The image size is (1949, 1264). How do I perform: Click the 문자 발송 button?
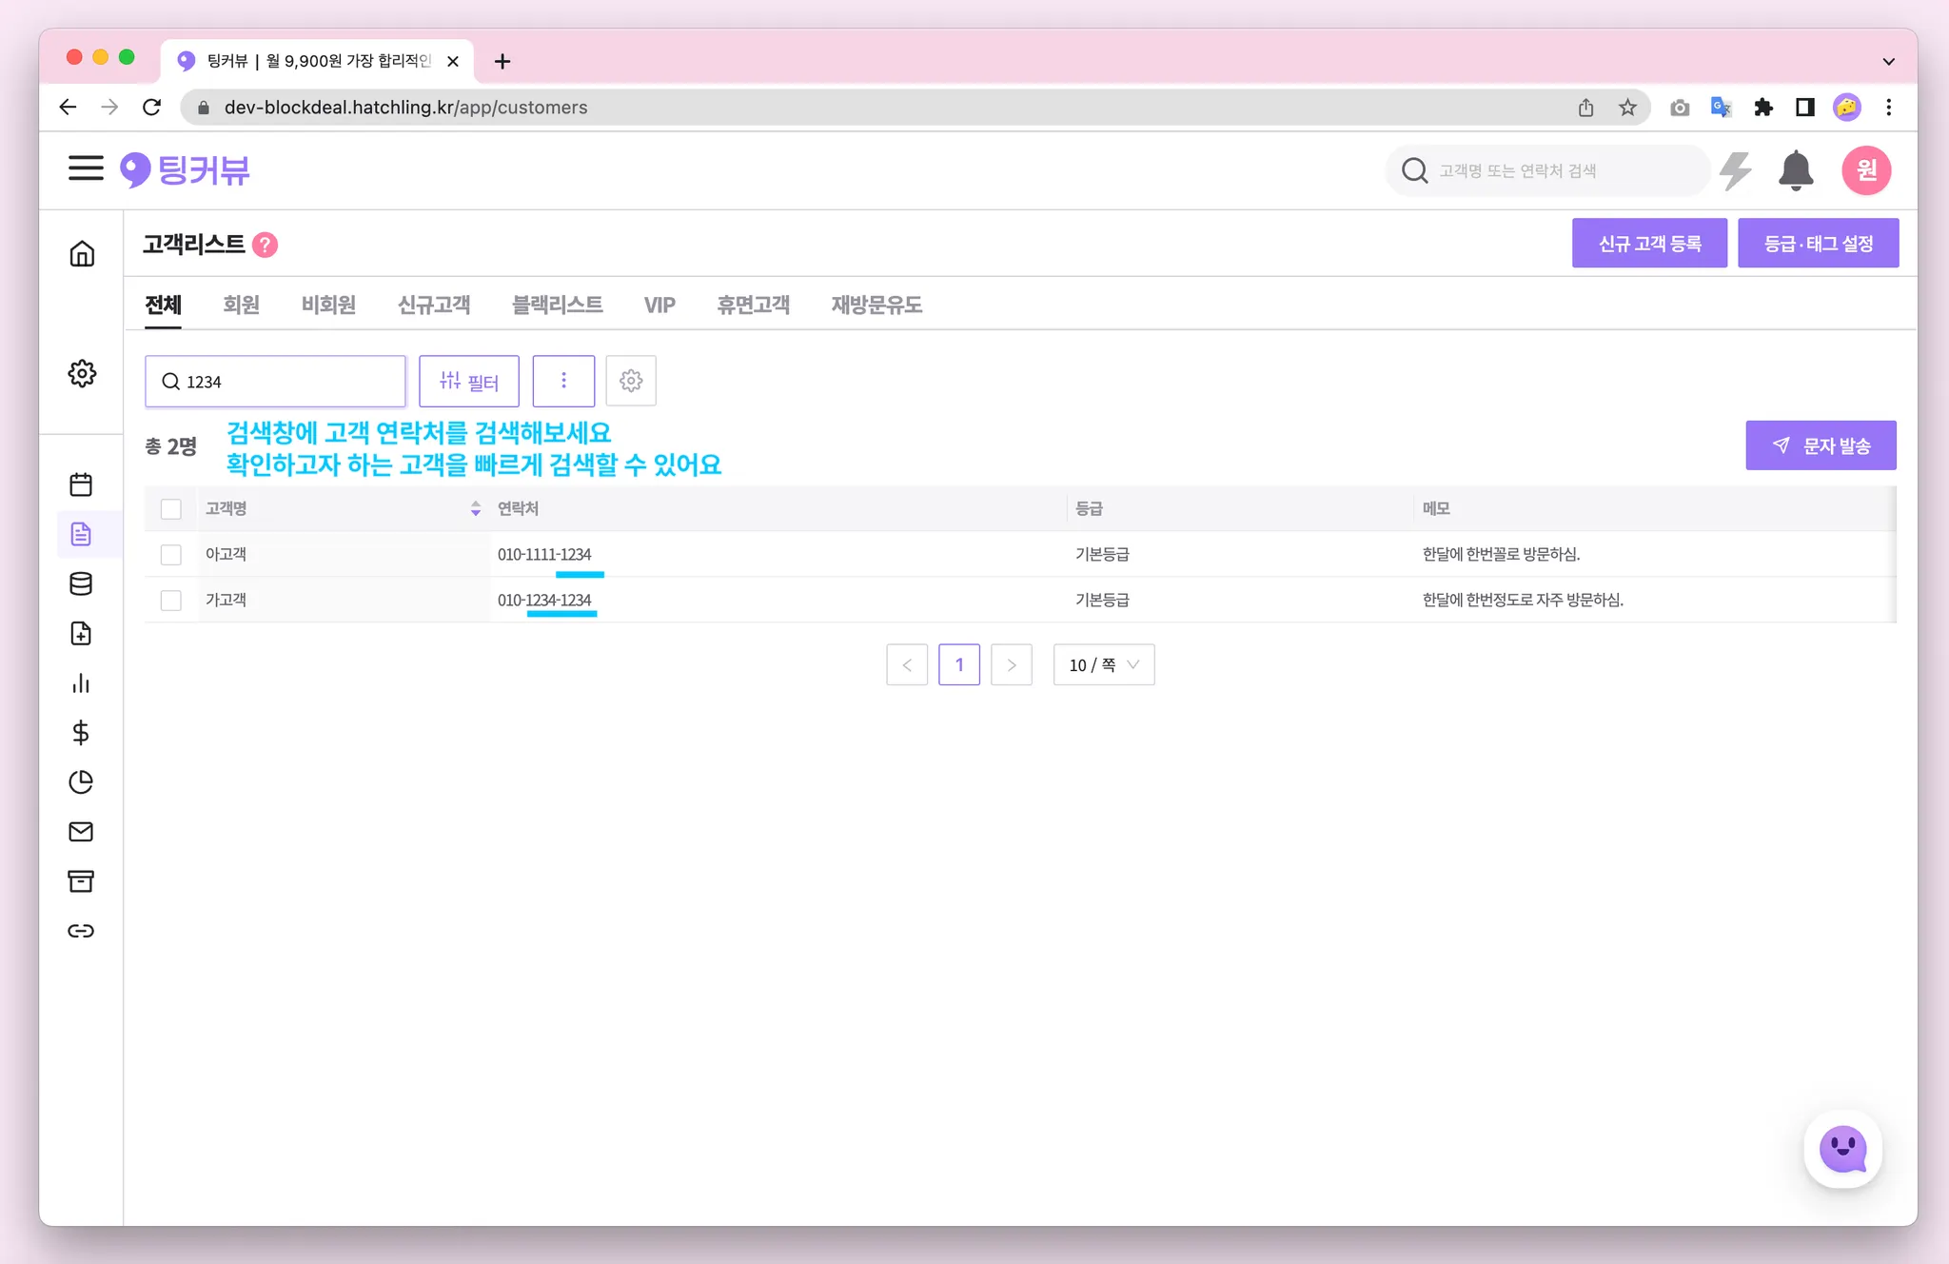[x=1820, y=445]
